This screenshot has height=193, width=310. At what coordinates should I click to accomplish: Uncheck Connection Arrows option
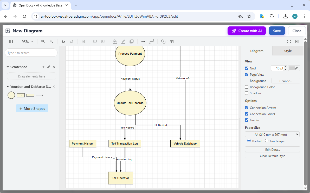(247, 108)
